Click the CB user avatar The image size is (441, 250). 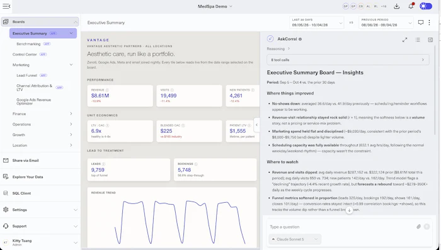(361, 6)
